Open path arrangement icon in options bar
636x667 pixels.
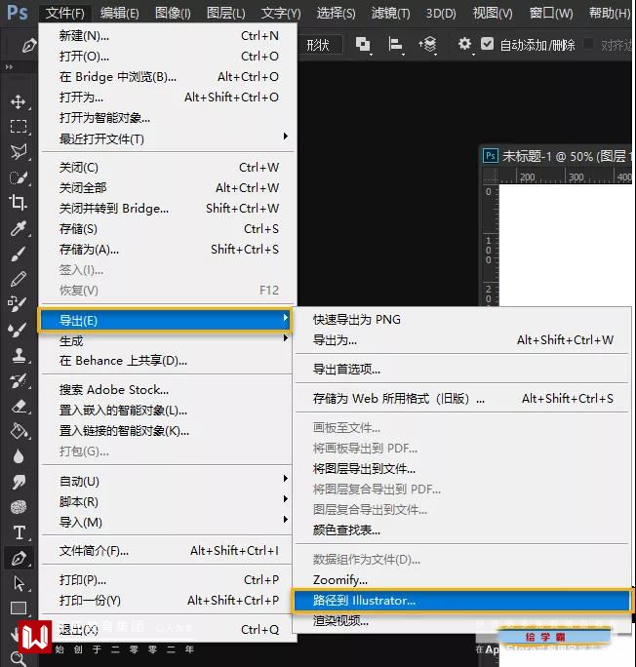[x=428, y=44]
